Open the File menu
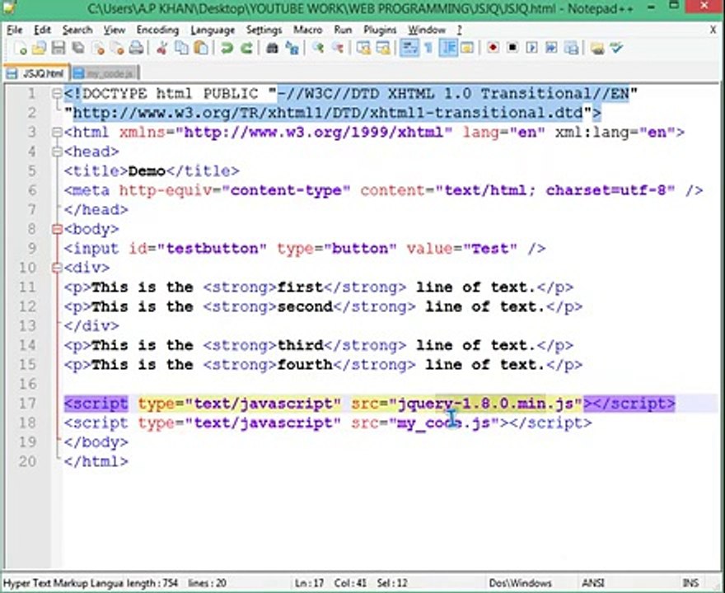The height and width of the screenshot is (593, 725). [14, 30]
